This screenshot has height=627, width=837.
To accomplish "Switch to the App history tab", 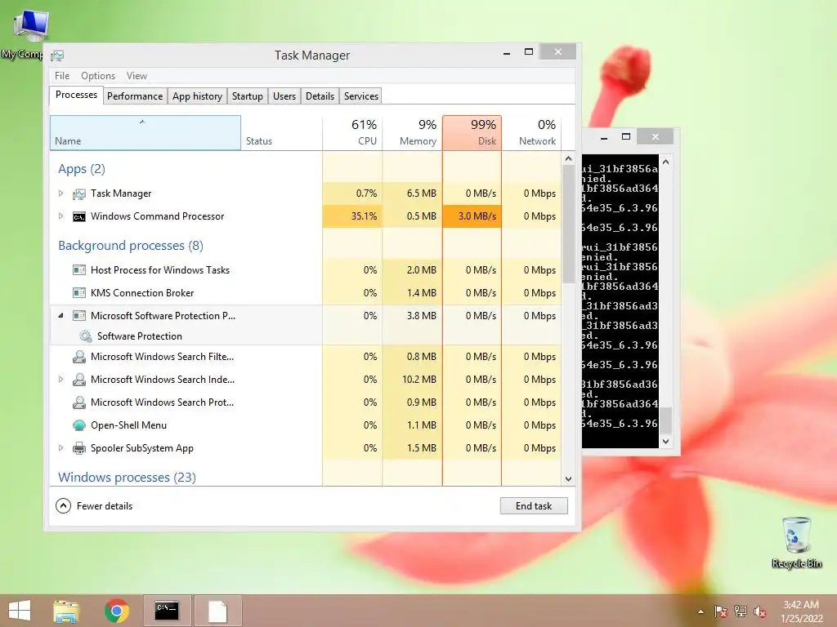I will pyautogui.click(x=197, y=96).
